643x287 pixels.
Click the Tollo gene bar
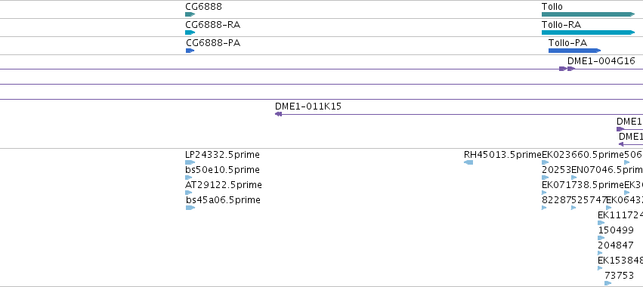588,14
